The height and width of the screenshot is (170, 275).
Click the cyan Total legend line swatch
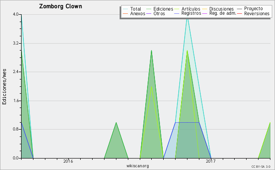coord(126,9)
